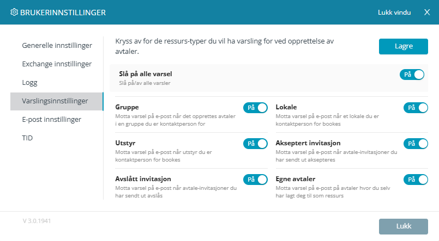Open Generelle innstillinger tab
439x241 pixels.
pos(57,45)
